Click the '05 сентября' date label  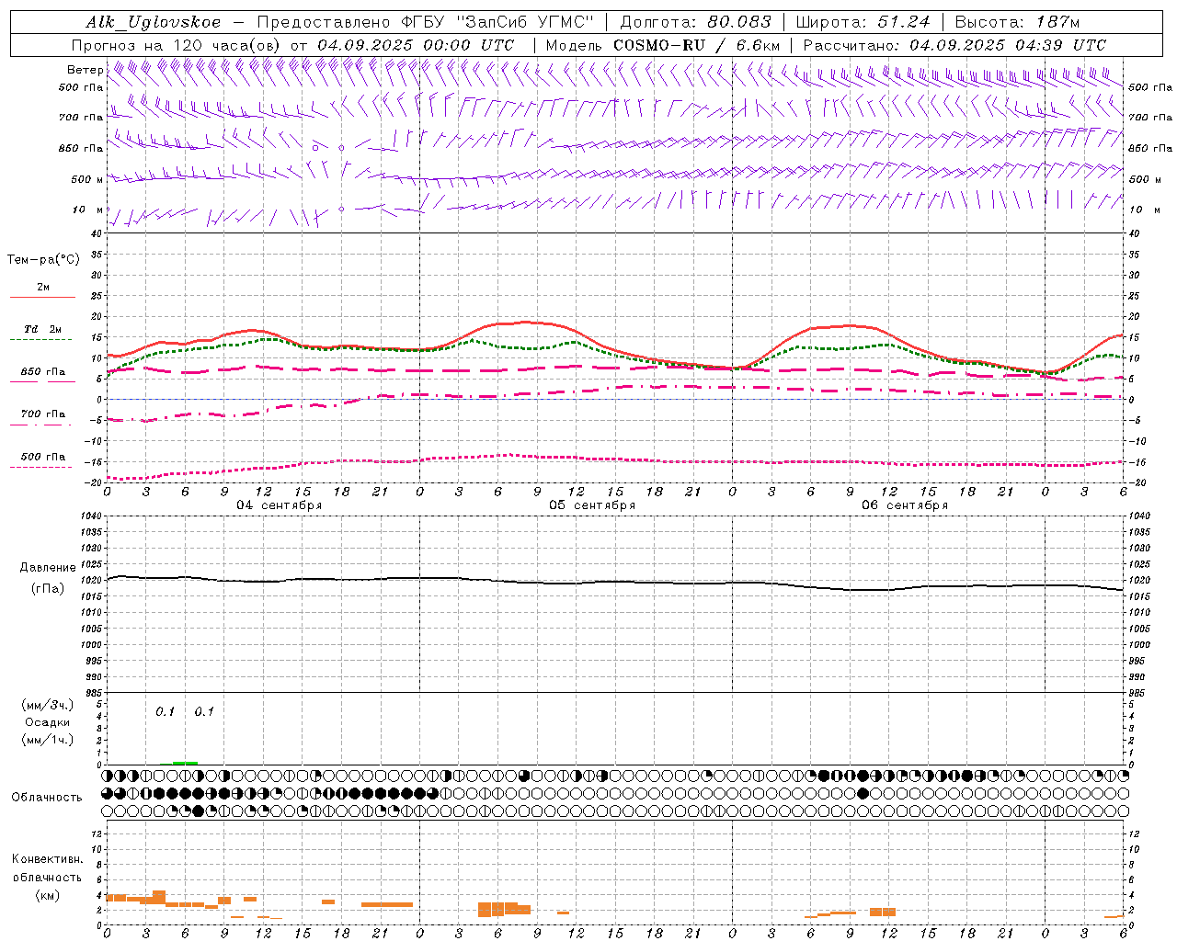[592, 505]
